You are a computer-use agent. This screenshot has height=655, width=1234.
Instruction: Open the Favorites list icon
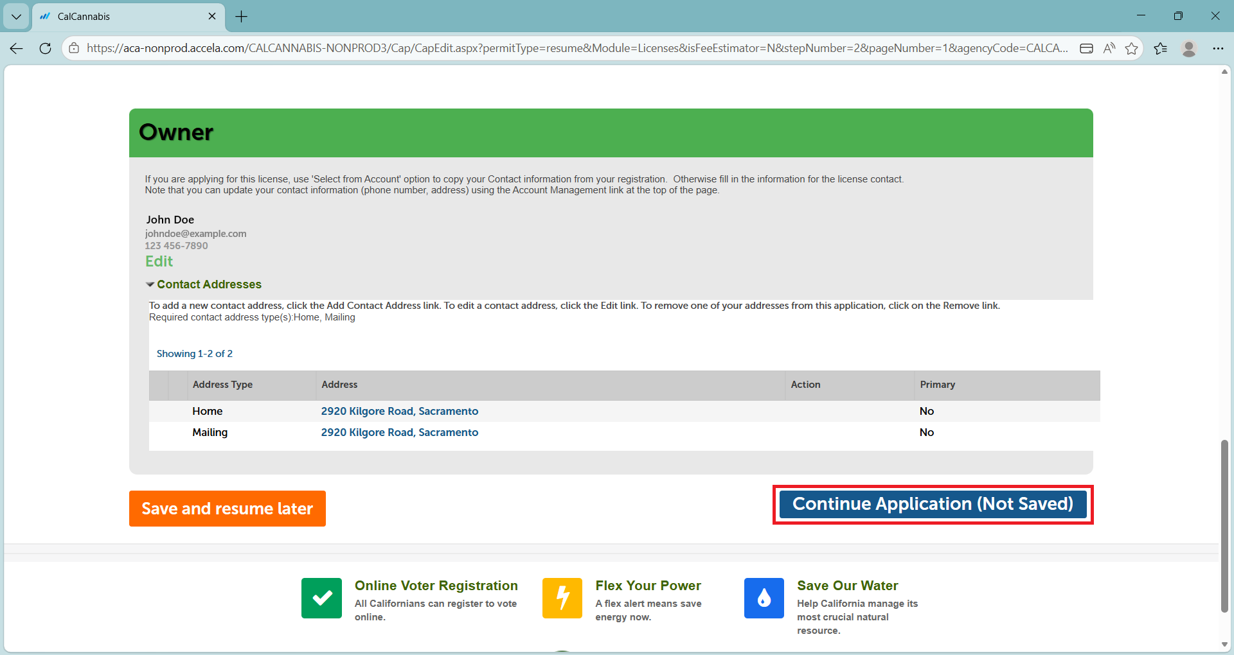(x=1161, y=48)
